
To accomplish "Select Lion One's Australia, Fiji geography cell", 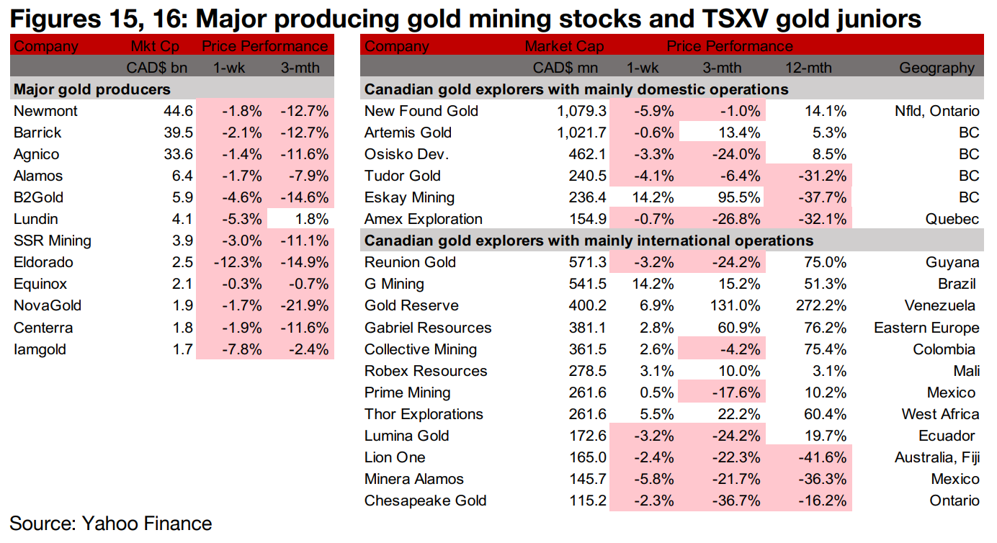I will 936,457.
